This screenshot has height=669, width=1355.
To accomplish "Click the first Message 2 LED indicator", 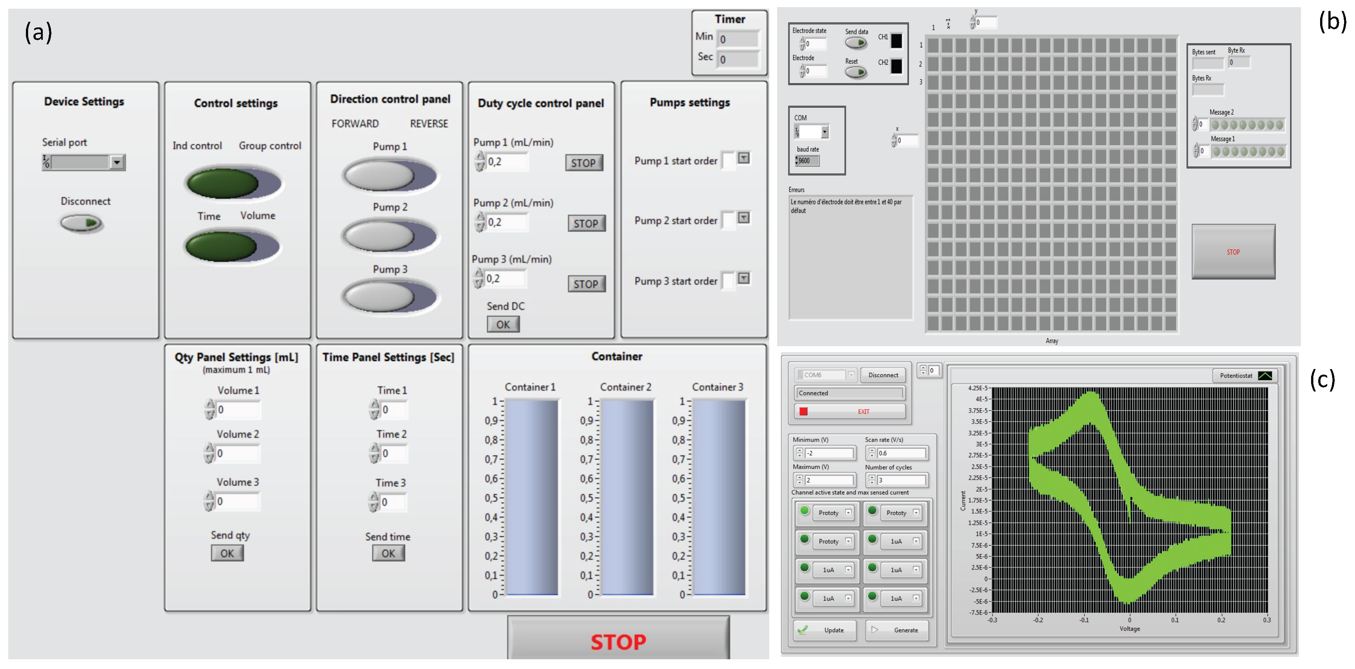I will coord(1216,125).
